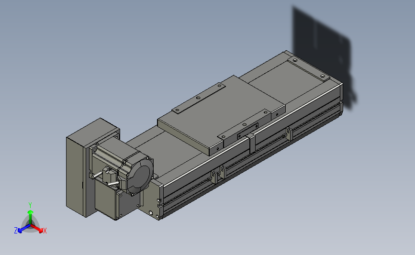Click the Z axis of the orientation triad

pyautogui.click(x=22, y=229)
